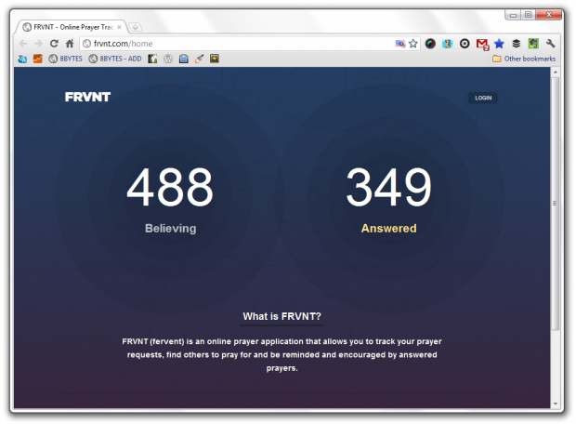The width and height of the screenshot is (576, 424).
Task: Open the 8BYTES bookmark
Action: (x=65, y=59)
